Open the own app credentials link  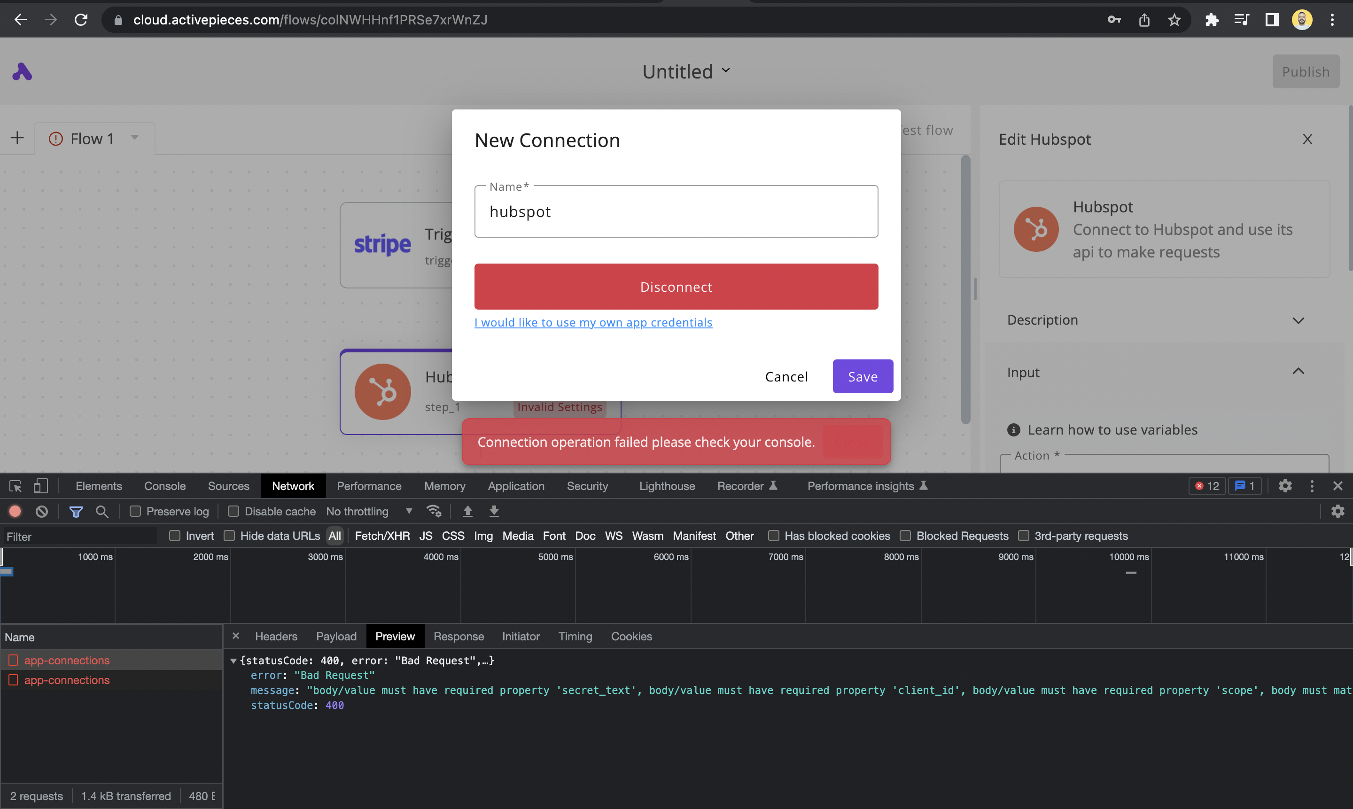pos(593,322)
